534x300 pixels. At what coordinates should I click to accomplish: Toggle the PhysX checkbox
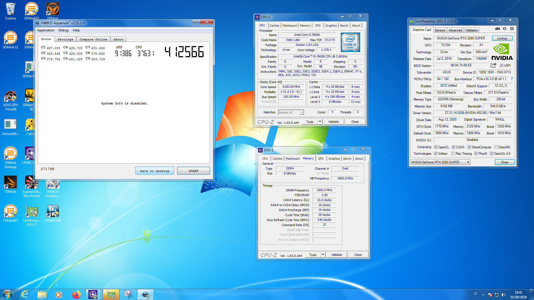tap(476, 154)
